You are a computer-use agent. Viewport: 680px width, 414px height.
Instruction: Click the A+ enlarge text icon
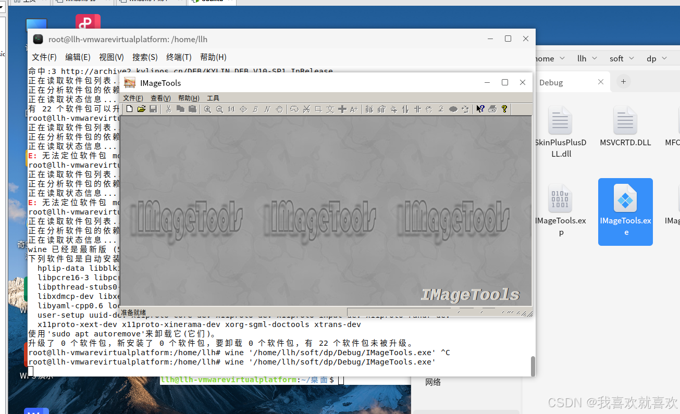point(354,109)
